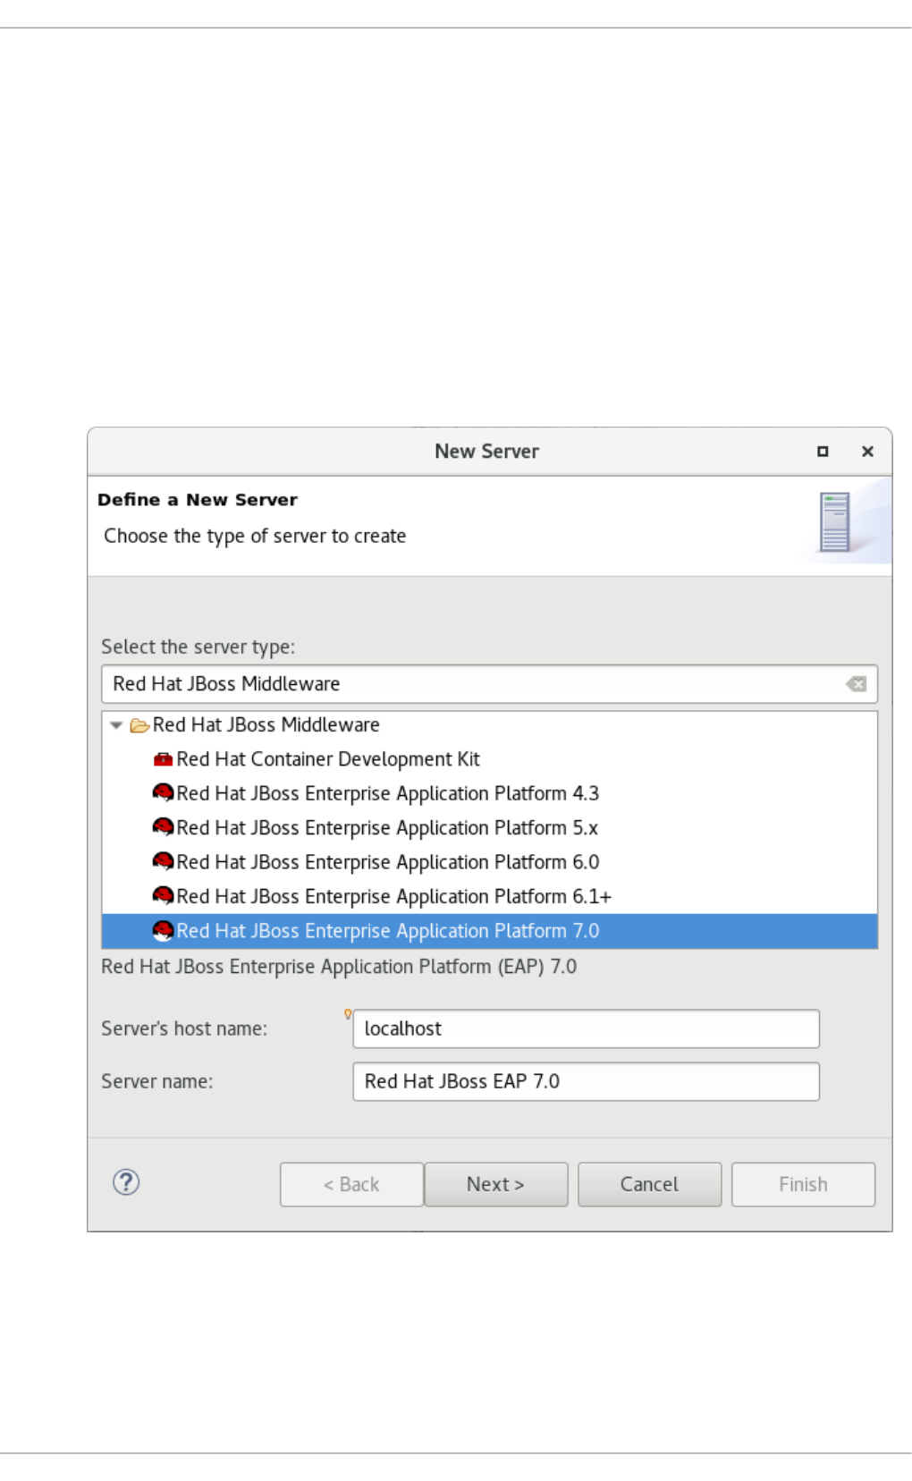This screenshot has height=1481, width=912.
Task: Click the Server name field
Action: pos(586,1081)
